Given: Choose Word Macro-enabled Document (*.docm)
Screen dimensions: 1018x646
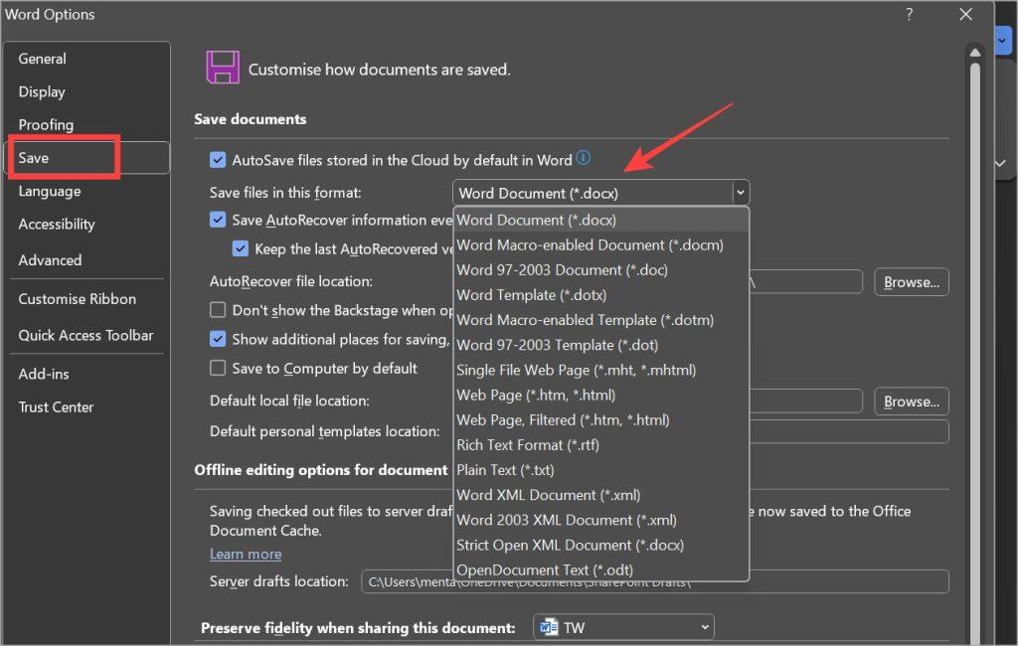Looking at the screenshot, I should pyautogui.click(x=600, y=244).
